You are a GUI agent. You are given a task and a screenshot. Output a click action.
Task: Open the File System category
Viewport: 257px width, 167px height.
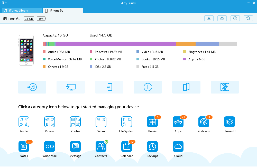click(x=126, y=122)
